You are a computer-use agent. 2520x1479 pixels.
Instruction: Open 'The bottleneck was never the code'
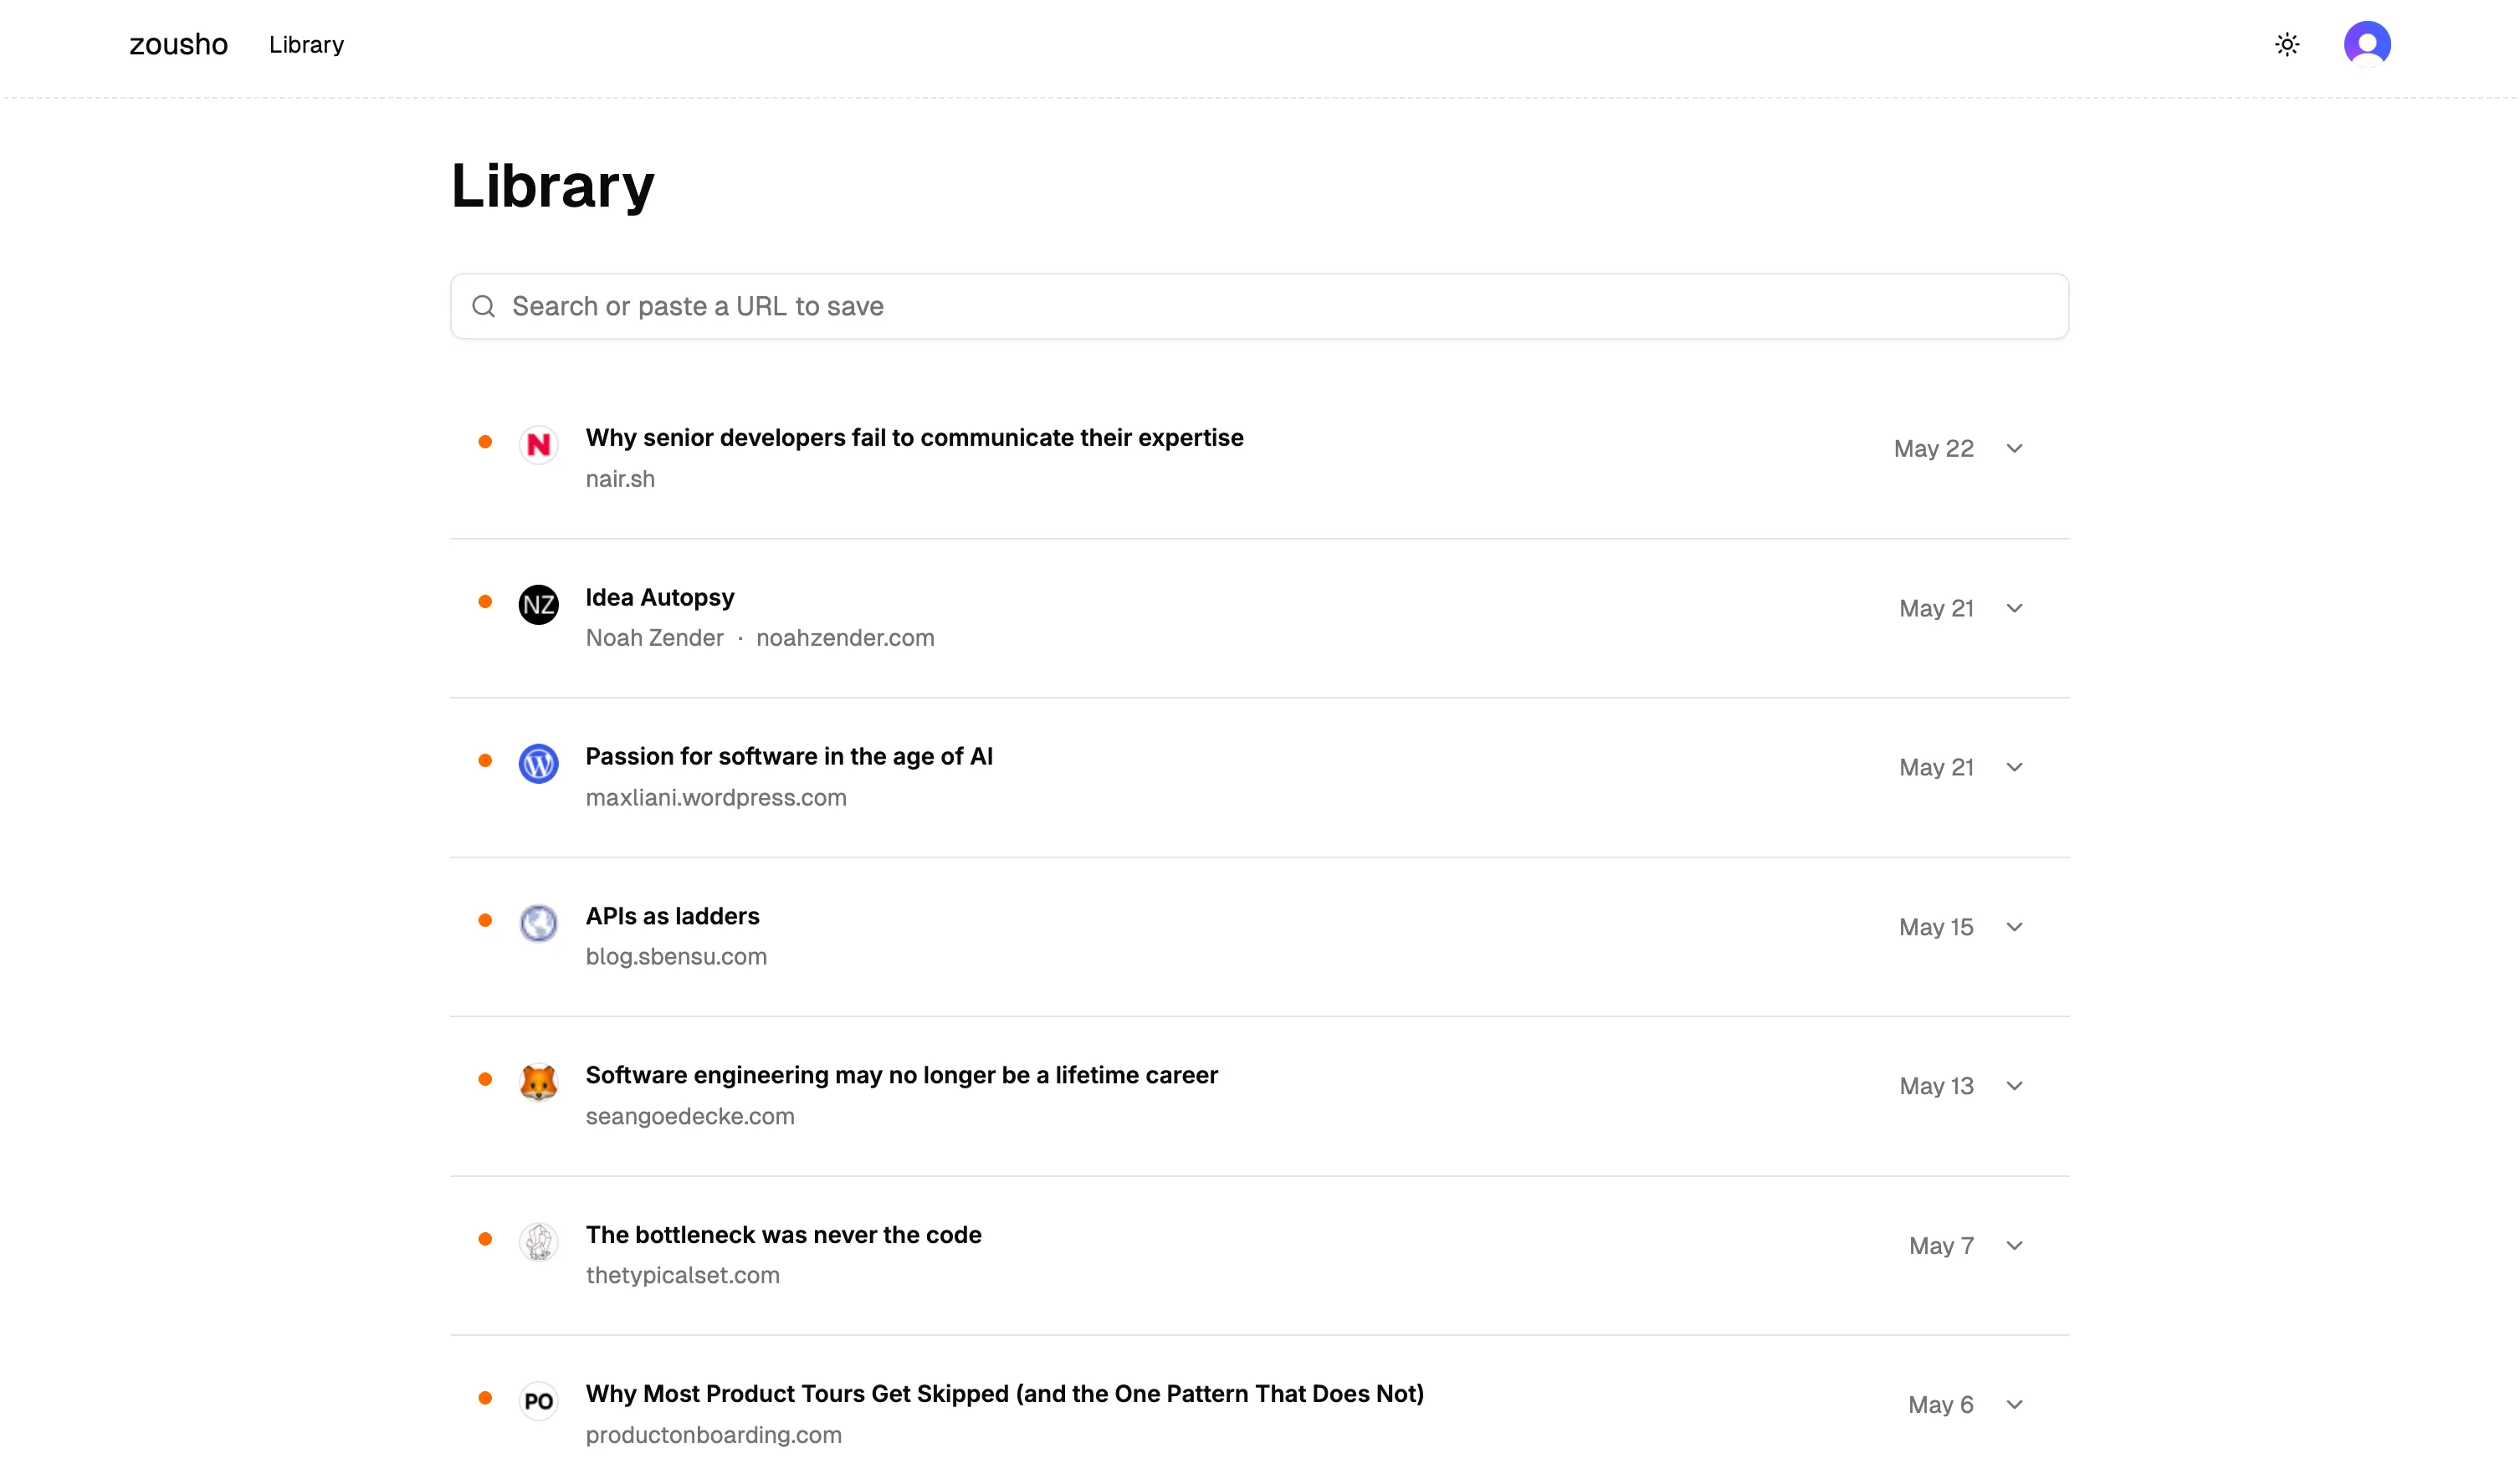coord(783,1235)
